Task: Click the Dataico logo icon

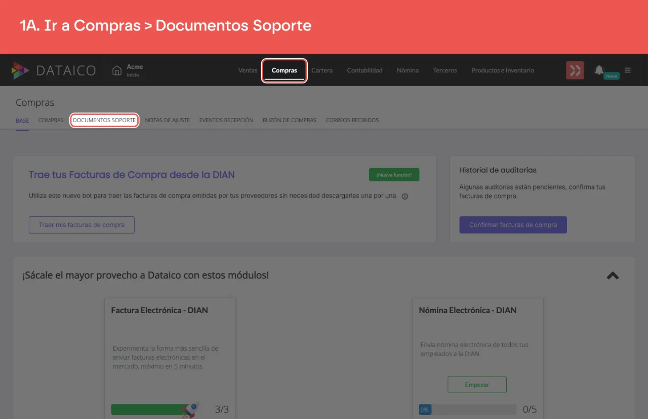Action: [20, 70]
